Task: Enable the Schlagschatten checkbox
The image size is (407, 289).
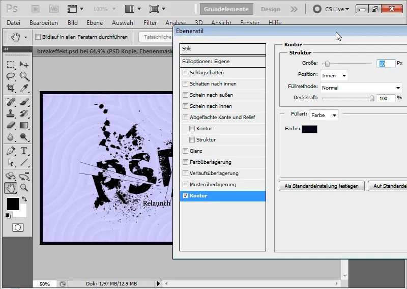Action: click(x=185, y=72)
